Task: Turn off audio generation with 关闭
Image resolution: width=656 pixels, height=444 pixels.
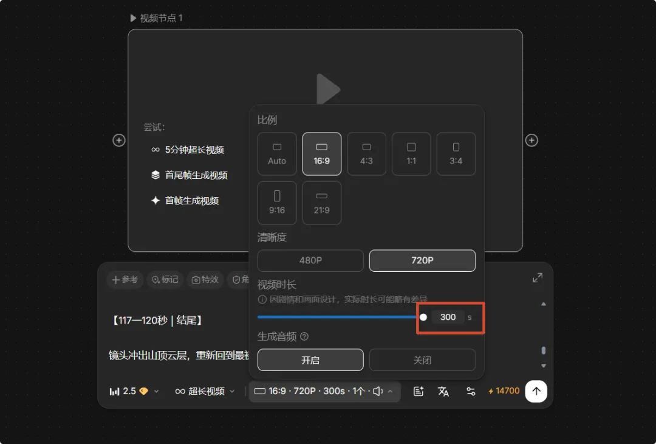Action: (422, 360)
